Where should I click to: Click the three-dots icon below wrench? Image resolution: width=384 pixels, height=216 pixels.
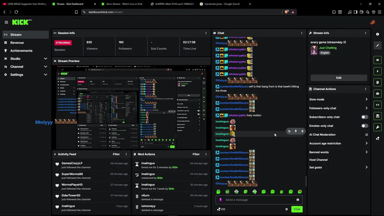click(x=377, y=138)
